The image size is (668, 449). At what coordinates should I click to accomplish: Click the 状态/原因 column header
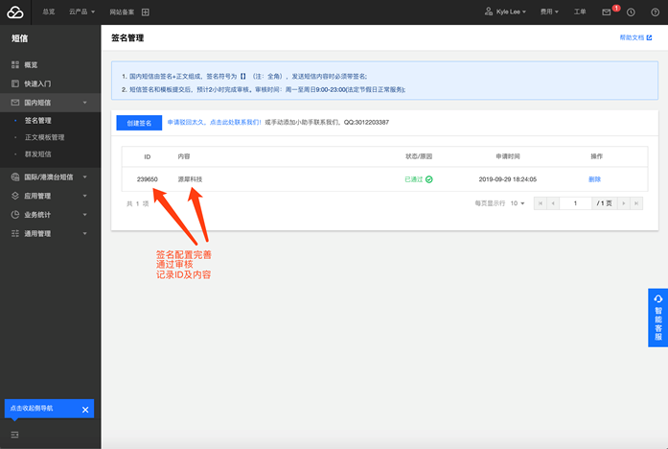(x=419, y=156)
